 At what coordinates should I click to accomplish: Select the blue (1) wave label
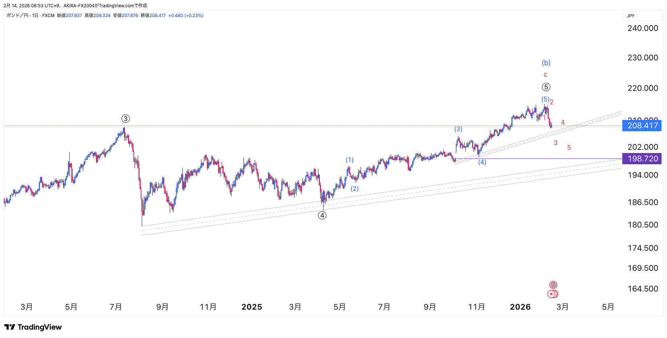click(x=349, y=160)
